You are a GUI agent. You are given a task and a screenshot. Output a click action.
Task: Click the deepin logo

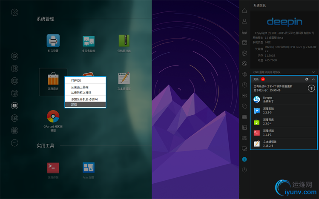[x=285, y=22]
